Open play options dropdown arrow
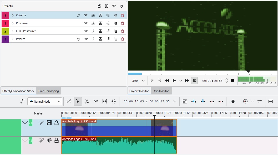The image size is (278, 155). pos(181,81)
